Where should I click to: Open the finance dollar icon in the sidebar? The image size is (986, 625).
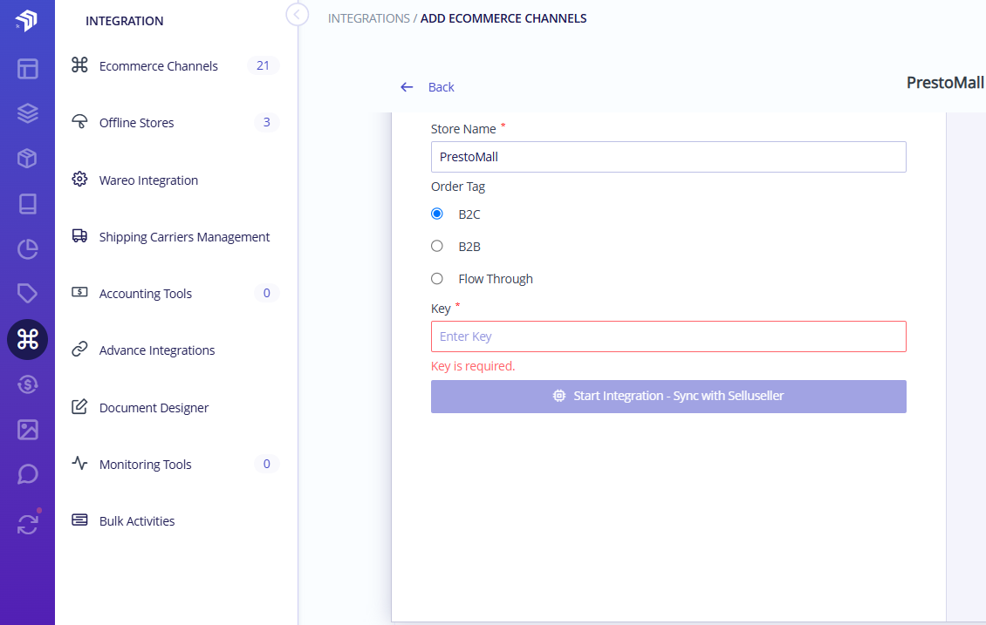pos(27,384)
